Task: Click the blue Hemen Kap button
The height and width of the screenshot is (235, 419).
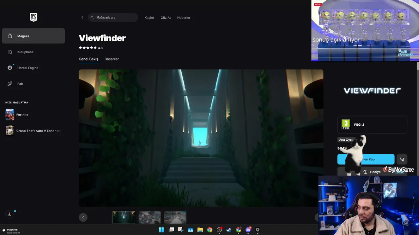Action: pyautogui.click(x=366, y=159)
